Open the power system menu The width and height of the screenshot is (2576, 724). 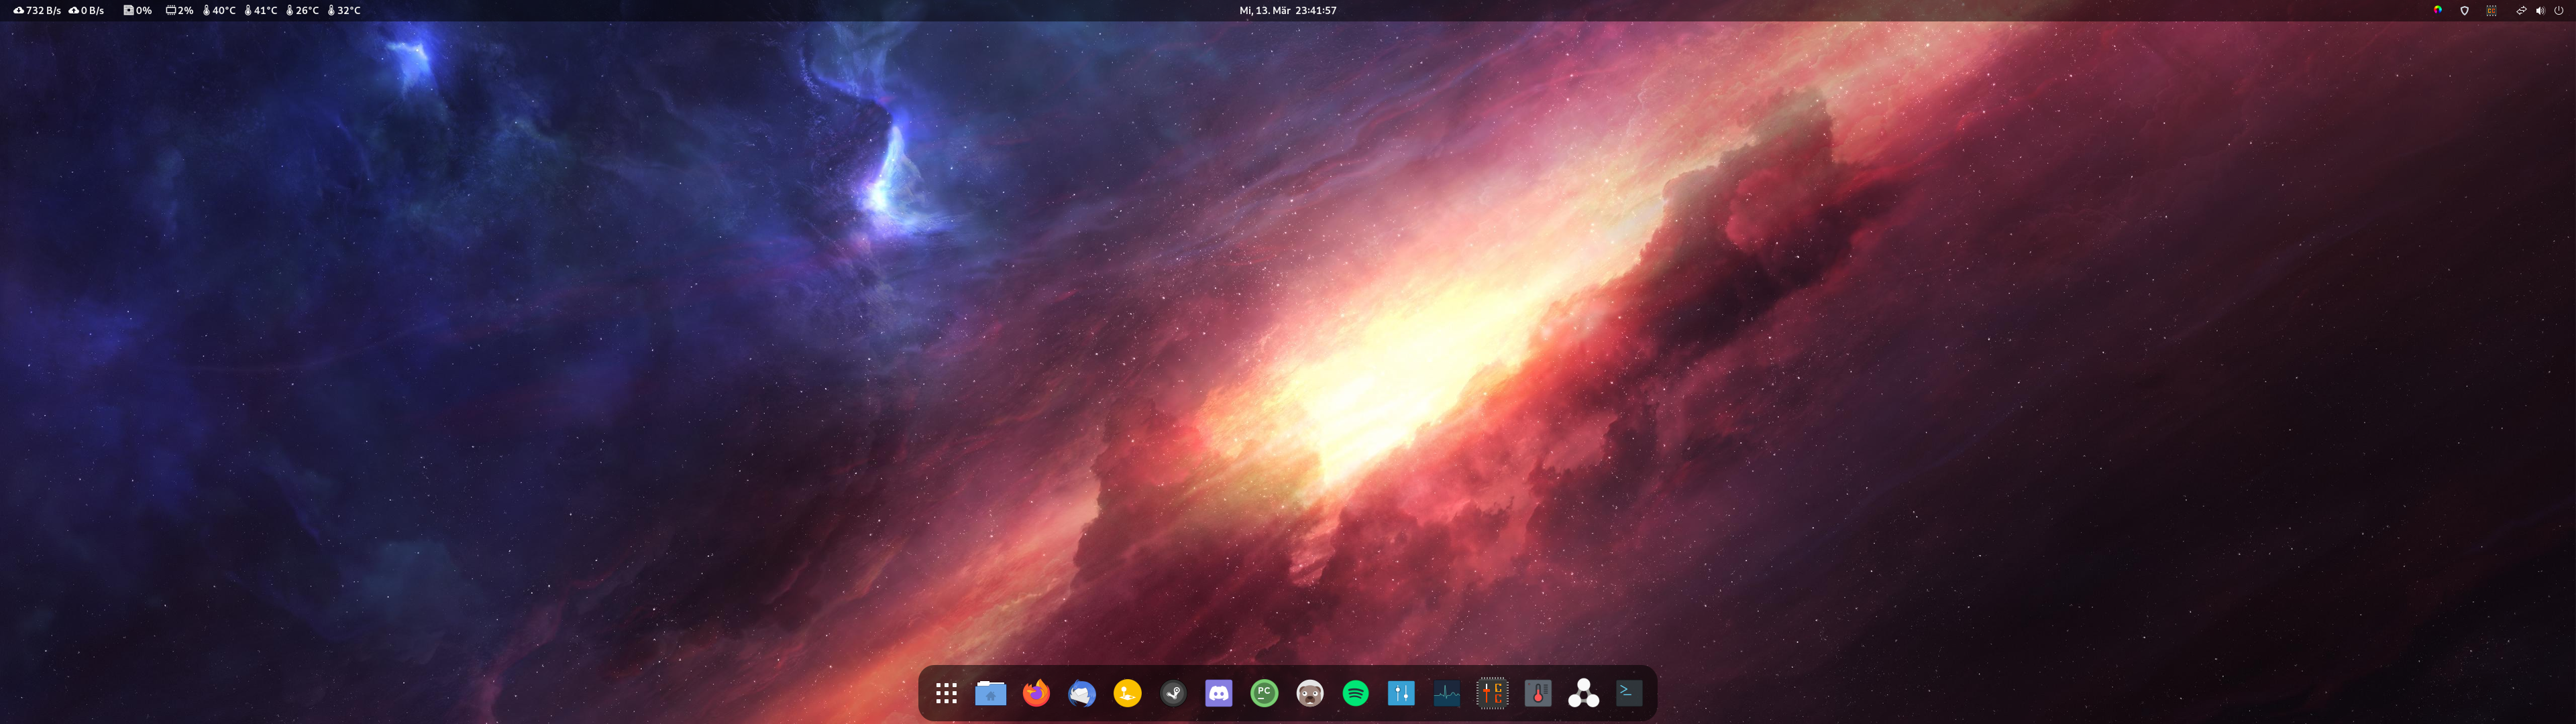(x=2559, y=10)
